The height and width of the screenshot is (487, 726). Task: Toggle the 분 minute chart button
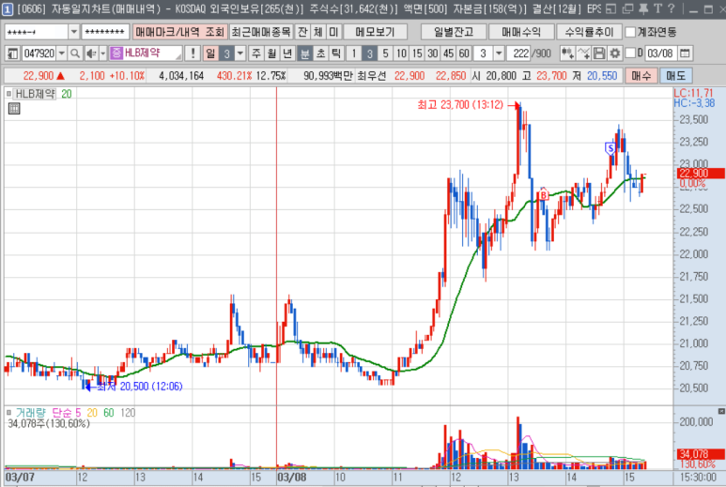pyautogui.click(x=305, y=53)
